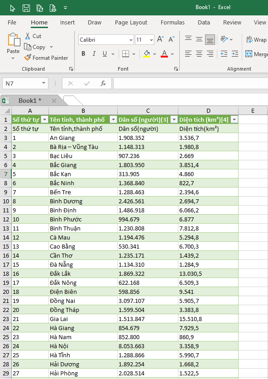Click the formula bar Enter checkmark
The width and height of the screenshot is (268, 379).
87,83
